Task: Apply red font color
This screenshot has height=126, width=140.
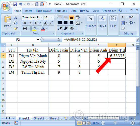Action: point(43,28)
